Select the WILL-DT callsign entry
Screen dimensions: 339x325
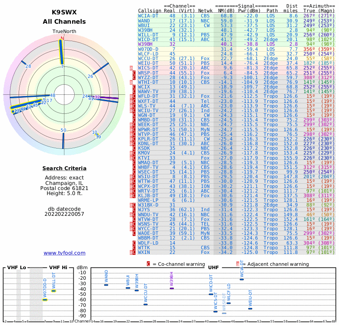click(x=148, y=35)
